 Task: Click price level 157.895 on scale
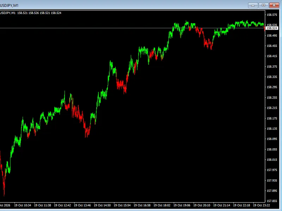tap(272, 191)
